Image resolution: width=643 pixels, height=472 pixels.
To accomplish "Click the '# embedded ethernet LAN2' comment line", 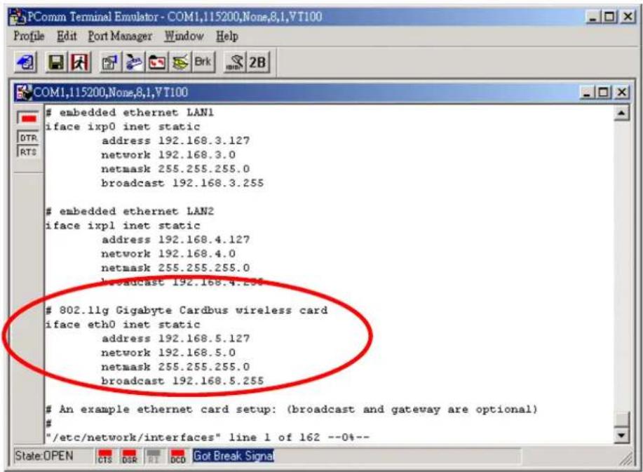I will point(130,211).
